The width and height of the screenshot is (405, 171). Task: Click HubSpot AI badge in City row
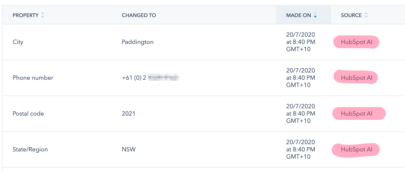pyautogui.click(x=356, y=42)
